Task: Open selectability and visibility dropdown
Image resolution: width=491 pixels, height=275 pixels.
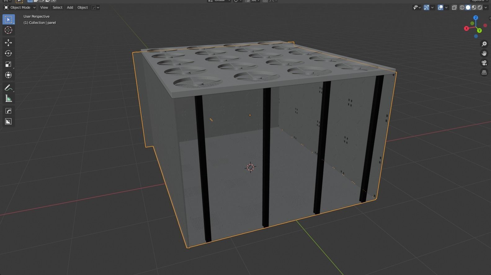Action: [417, 7]
